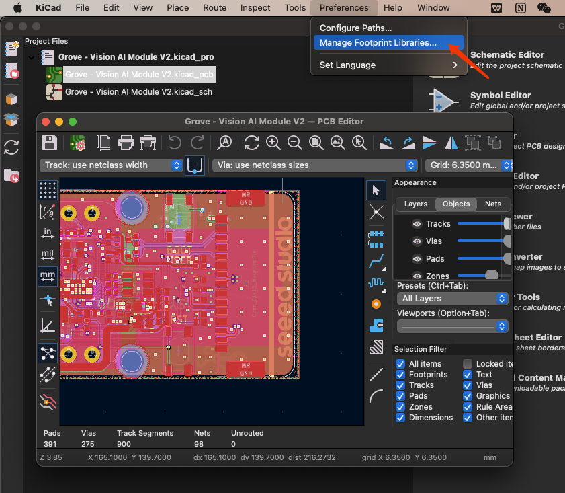Enable the Locked items checkbox
This screenshot has width=565, height=493.
pos(468,364)
